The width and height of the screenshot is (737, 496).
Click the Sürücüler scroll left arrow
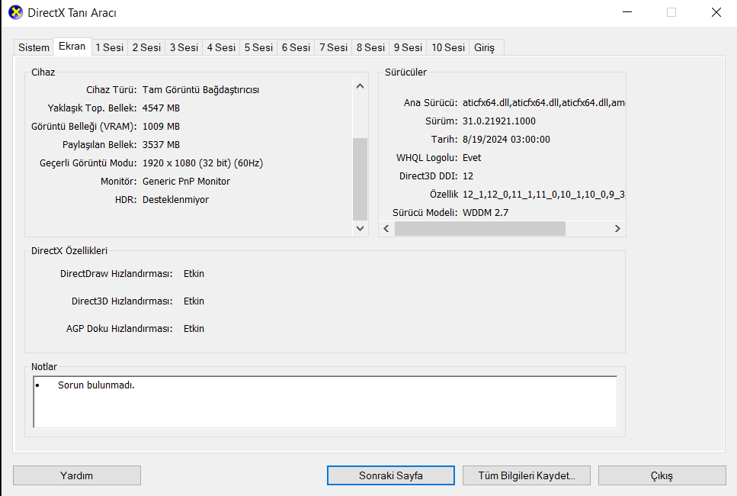[x=386, y=229]
